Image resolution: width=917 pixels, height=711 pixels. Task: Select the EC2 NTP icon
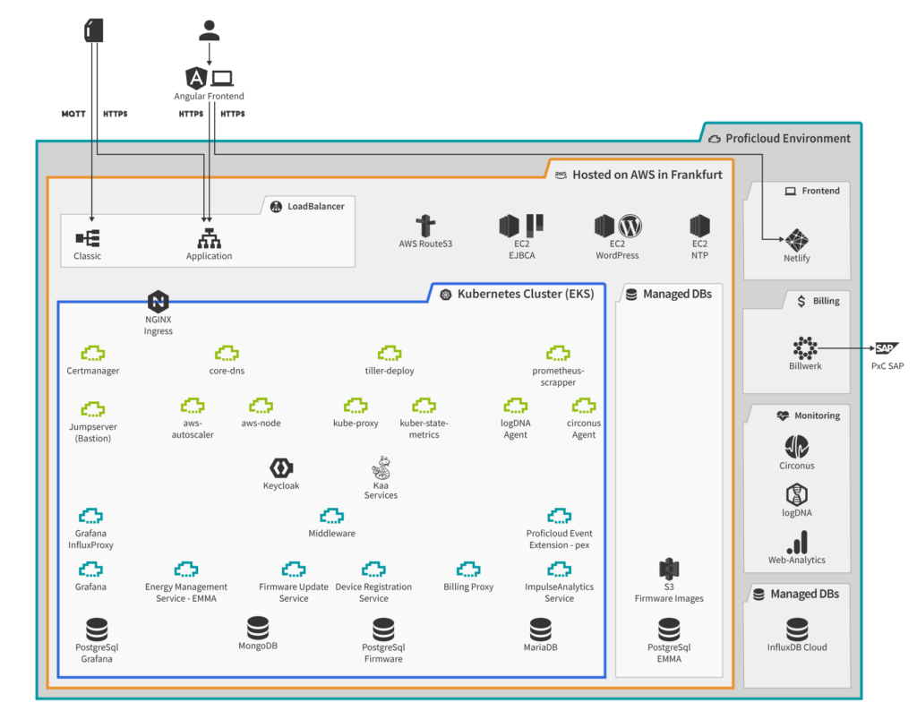(x=699, y=226)
